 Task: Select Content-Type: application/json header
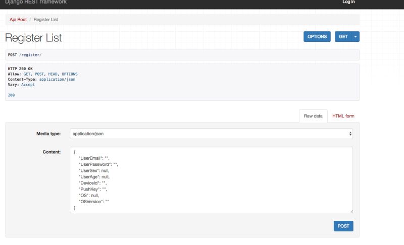41,79
